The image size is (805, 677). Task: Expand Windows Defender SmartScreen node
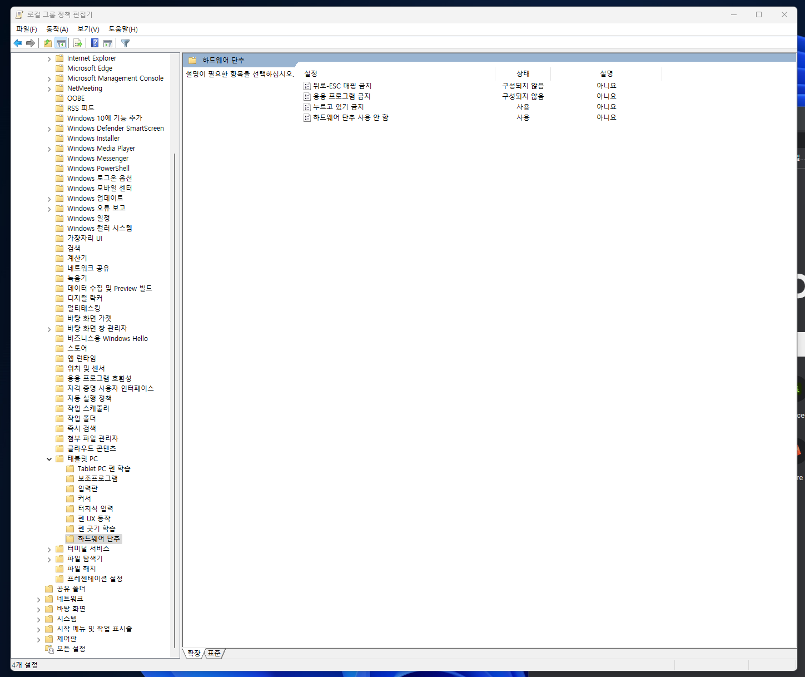(x=49, y=129)
